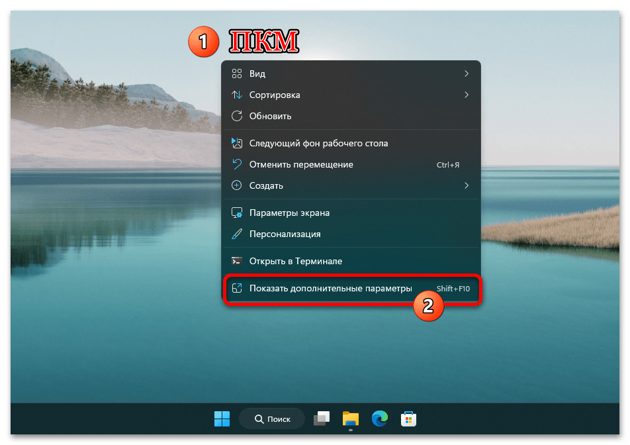Select Показать дополнительные параметры
The width and height of the screenshot is (630, 445).
pyautogui.click(x=330, y=289)
